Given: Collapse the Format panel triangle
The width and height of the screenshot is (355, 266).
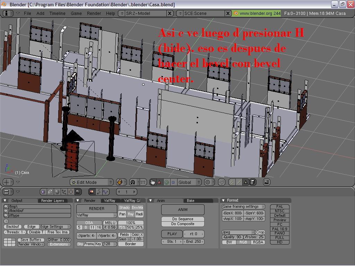Looking at the screenshot, I should (x=223, y=201).
